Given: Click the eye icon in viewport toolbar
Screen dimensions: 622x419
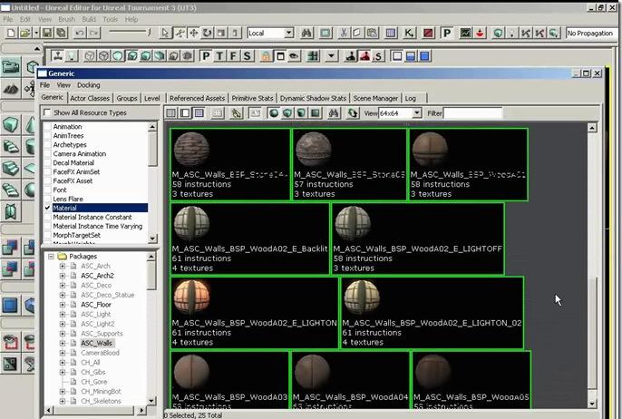Looking at the screenshot, I should pos(294,56).
